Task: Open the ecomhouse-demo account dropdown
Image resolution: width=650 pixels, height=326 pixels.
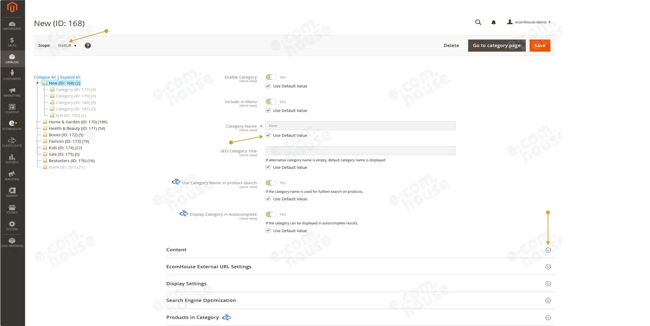Action: click(x=529, y=22)
